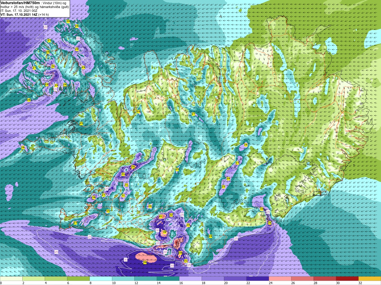The image size is (381, 285).
Task: Click the salmon 26–28 m/s legend swatch
Action: [x=302, y=279]
